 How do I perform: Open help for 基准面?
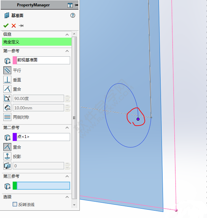pyautogui.click(x=73, y=15)
